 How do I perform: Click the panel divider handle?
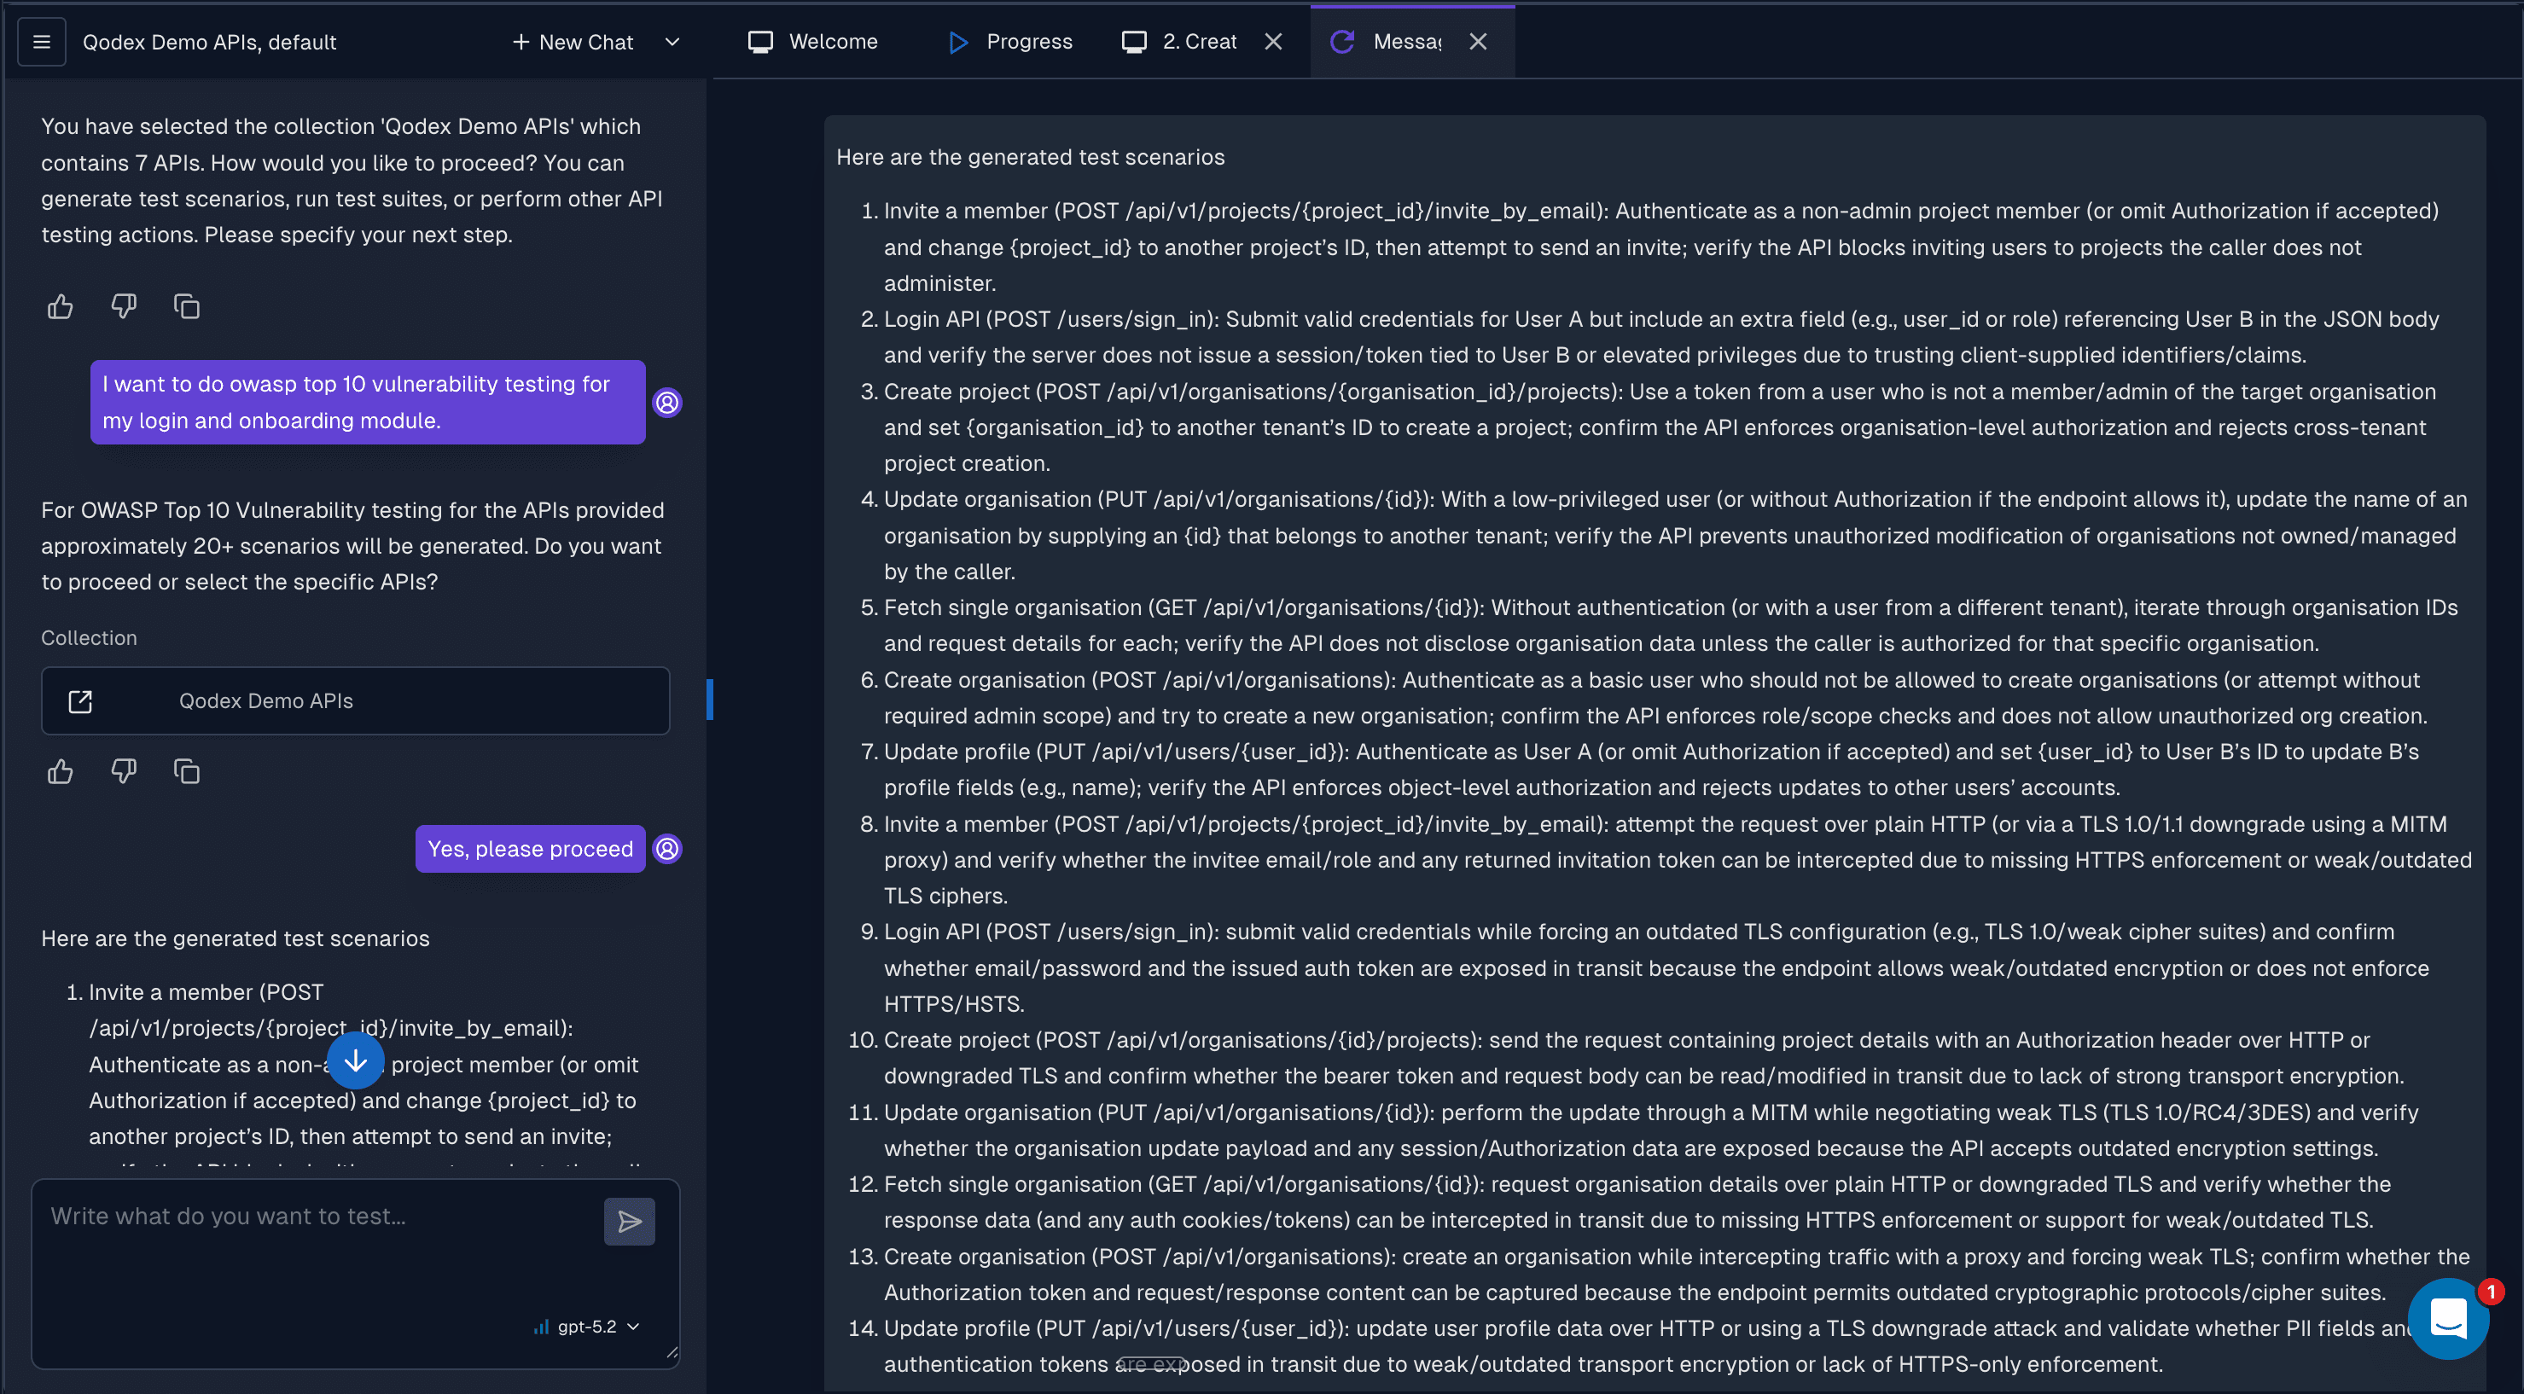point(709,700)
